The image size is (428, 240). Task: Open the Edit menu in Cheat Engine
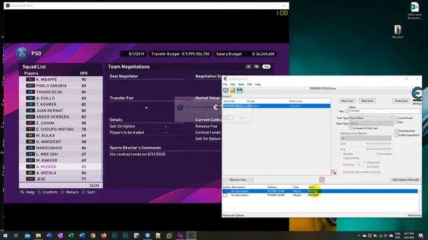tap(233, 85)
